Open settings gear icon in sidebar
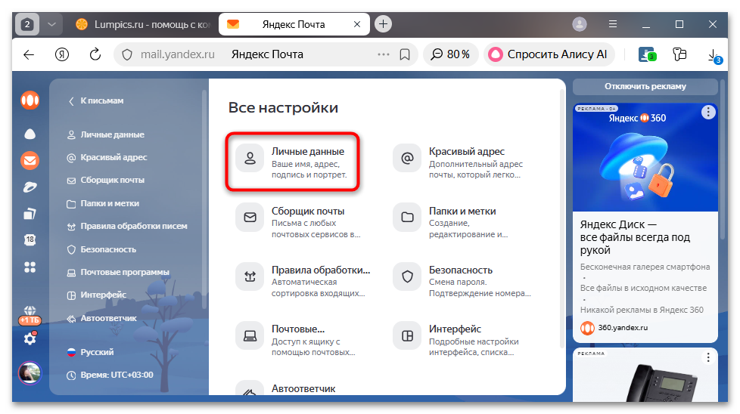740x414 pixels. point(30,338)
